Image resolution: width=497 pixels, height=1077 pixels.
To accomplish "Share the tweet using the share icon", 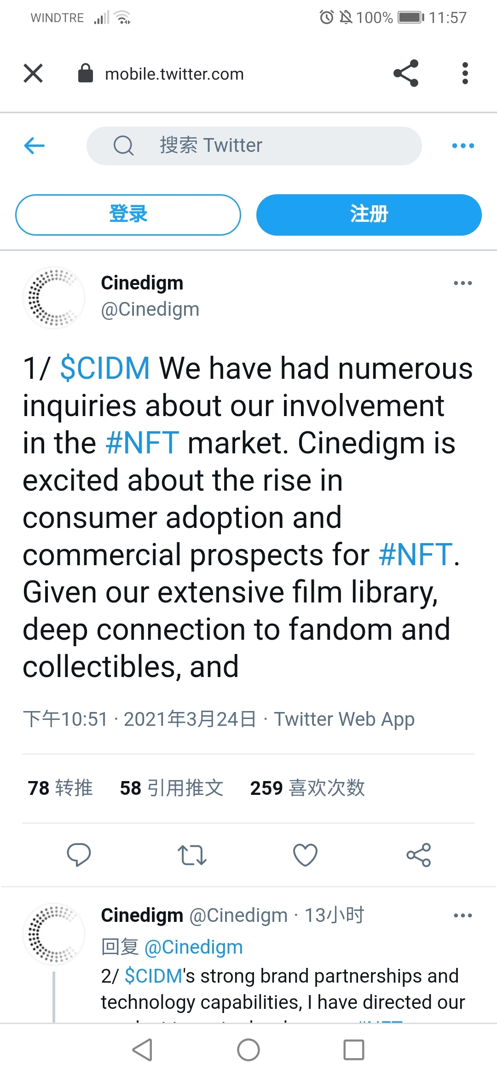I will click(x=418, y=855).
